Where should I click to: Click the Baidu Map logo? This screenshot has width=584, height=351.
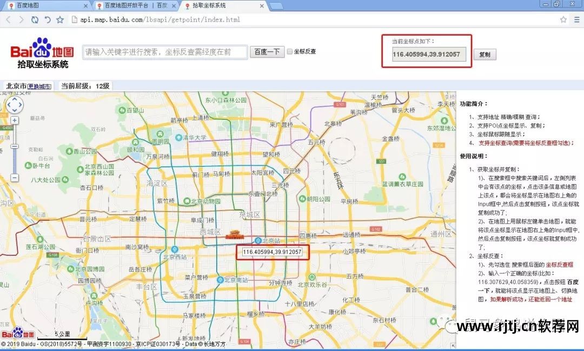coord(42,53)
